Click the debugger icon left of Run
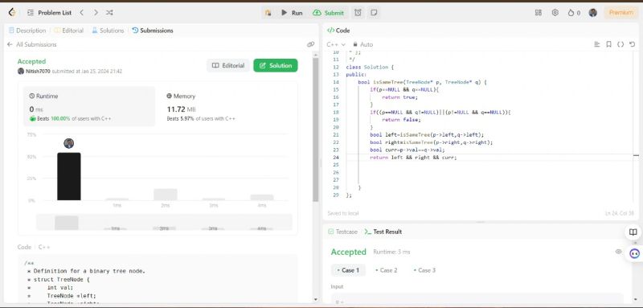The height and width of the screenshot is (308, 643). 268,13
